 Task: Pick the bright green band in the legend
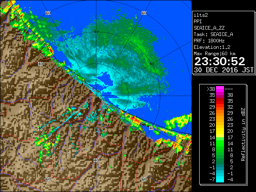(220, 143)
